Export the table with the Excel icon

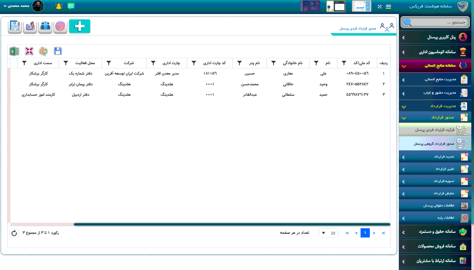point(14,51)
